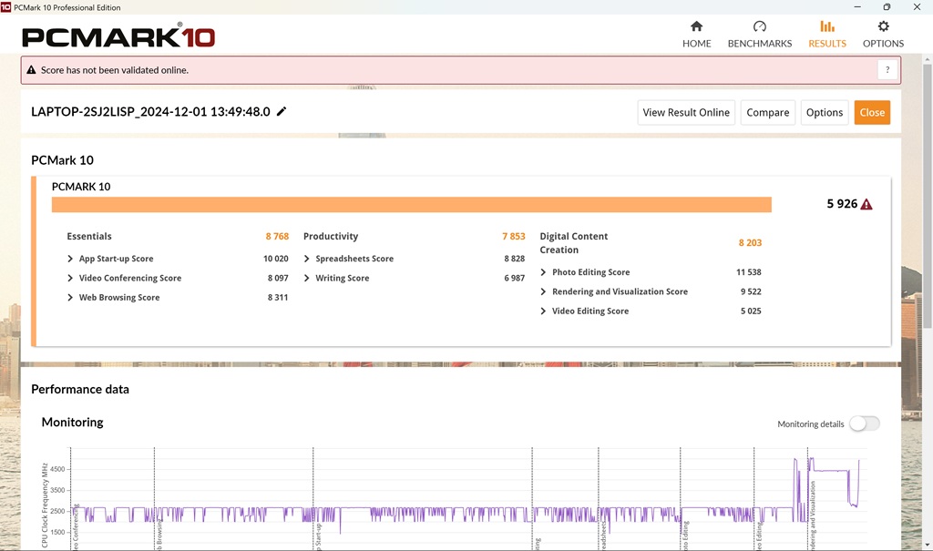933x551 pixels.
Task: Click scrollbar down arrow
Action: [x=927, y=545]
